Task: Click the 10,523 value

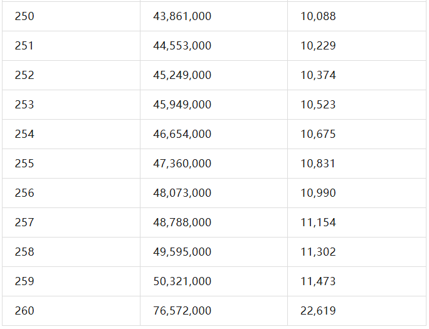Action: click(318, 105)
